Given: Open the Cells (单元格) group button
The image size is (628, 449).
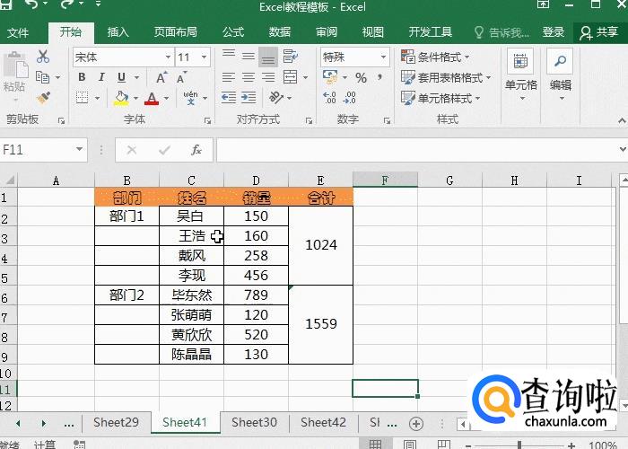Looking at the screenshot, I should [x=520, y=75].
